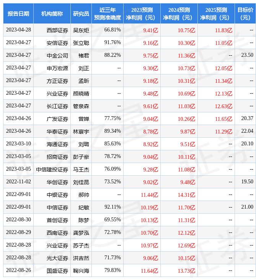Click the 机构简称 column header

52,13
